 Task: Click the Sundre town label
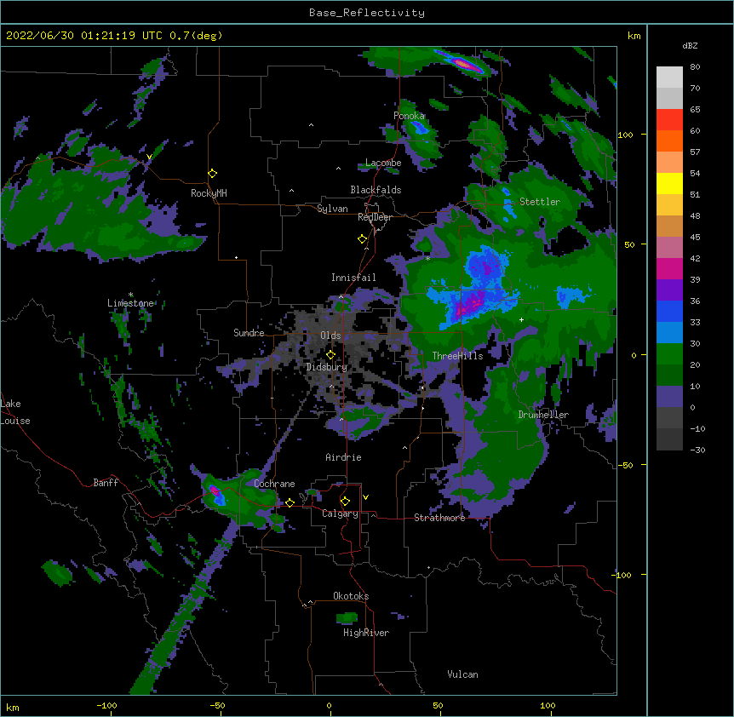click(x=249, y=333)
